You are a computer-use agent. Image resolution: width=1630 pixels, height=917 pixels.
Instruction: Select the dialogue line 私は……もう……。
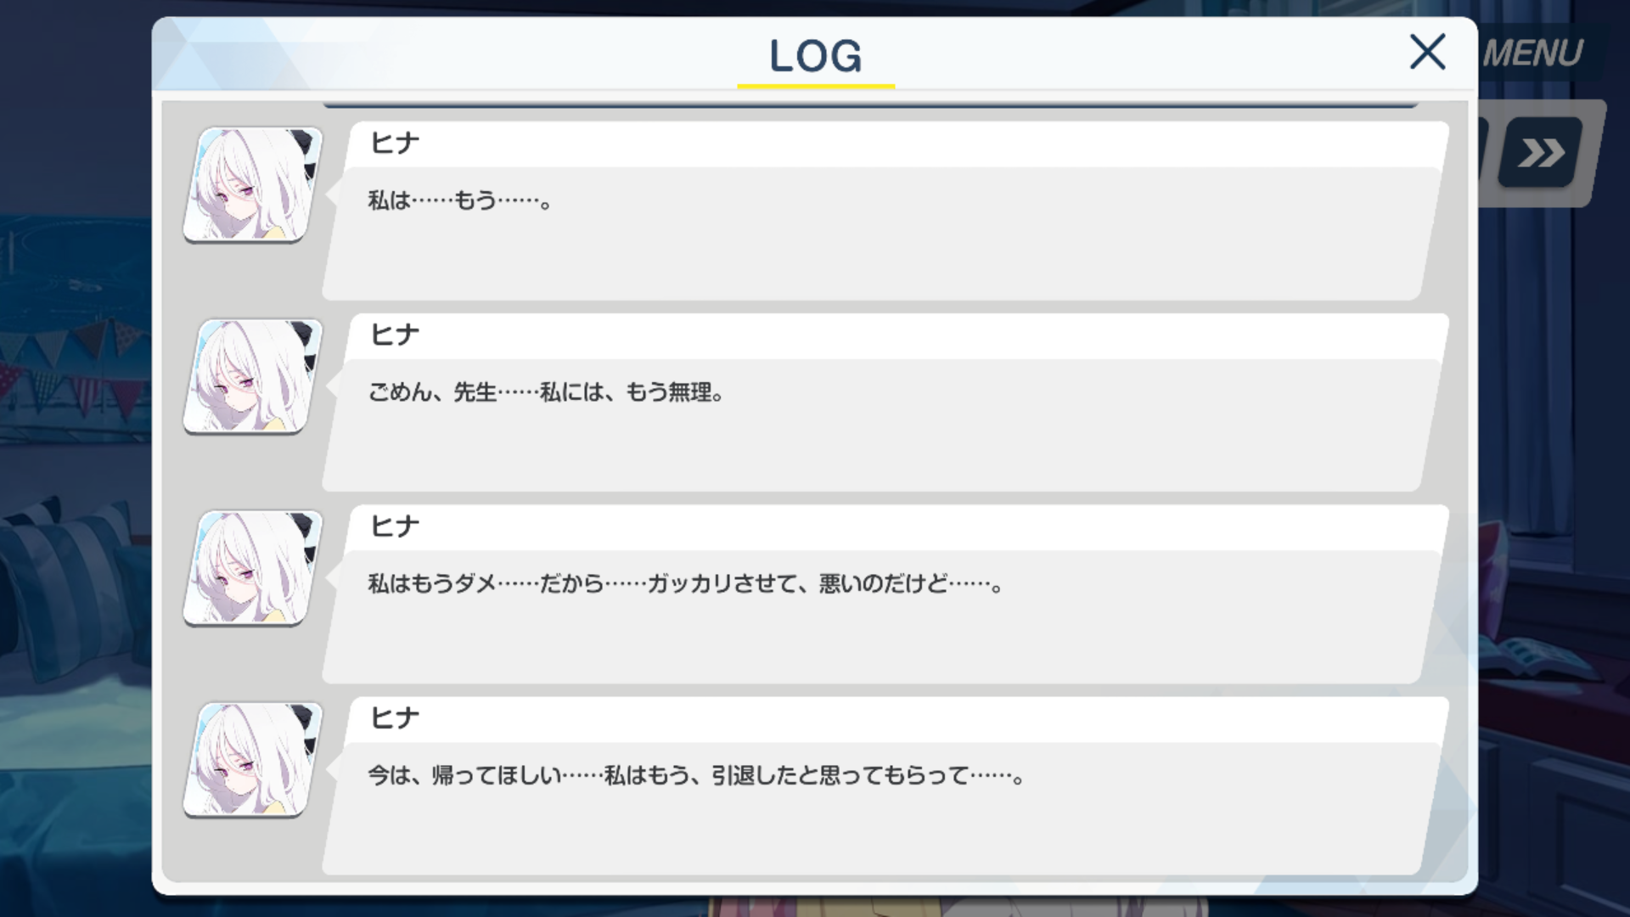coord(460,200)
